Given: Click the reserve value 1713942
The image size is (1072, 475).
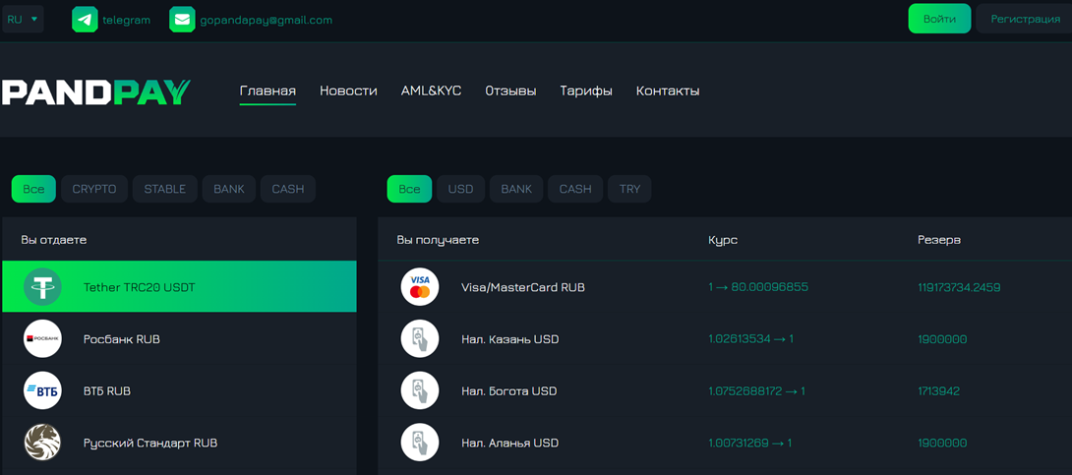Looking at the screenshot, I should point(938,391).
